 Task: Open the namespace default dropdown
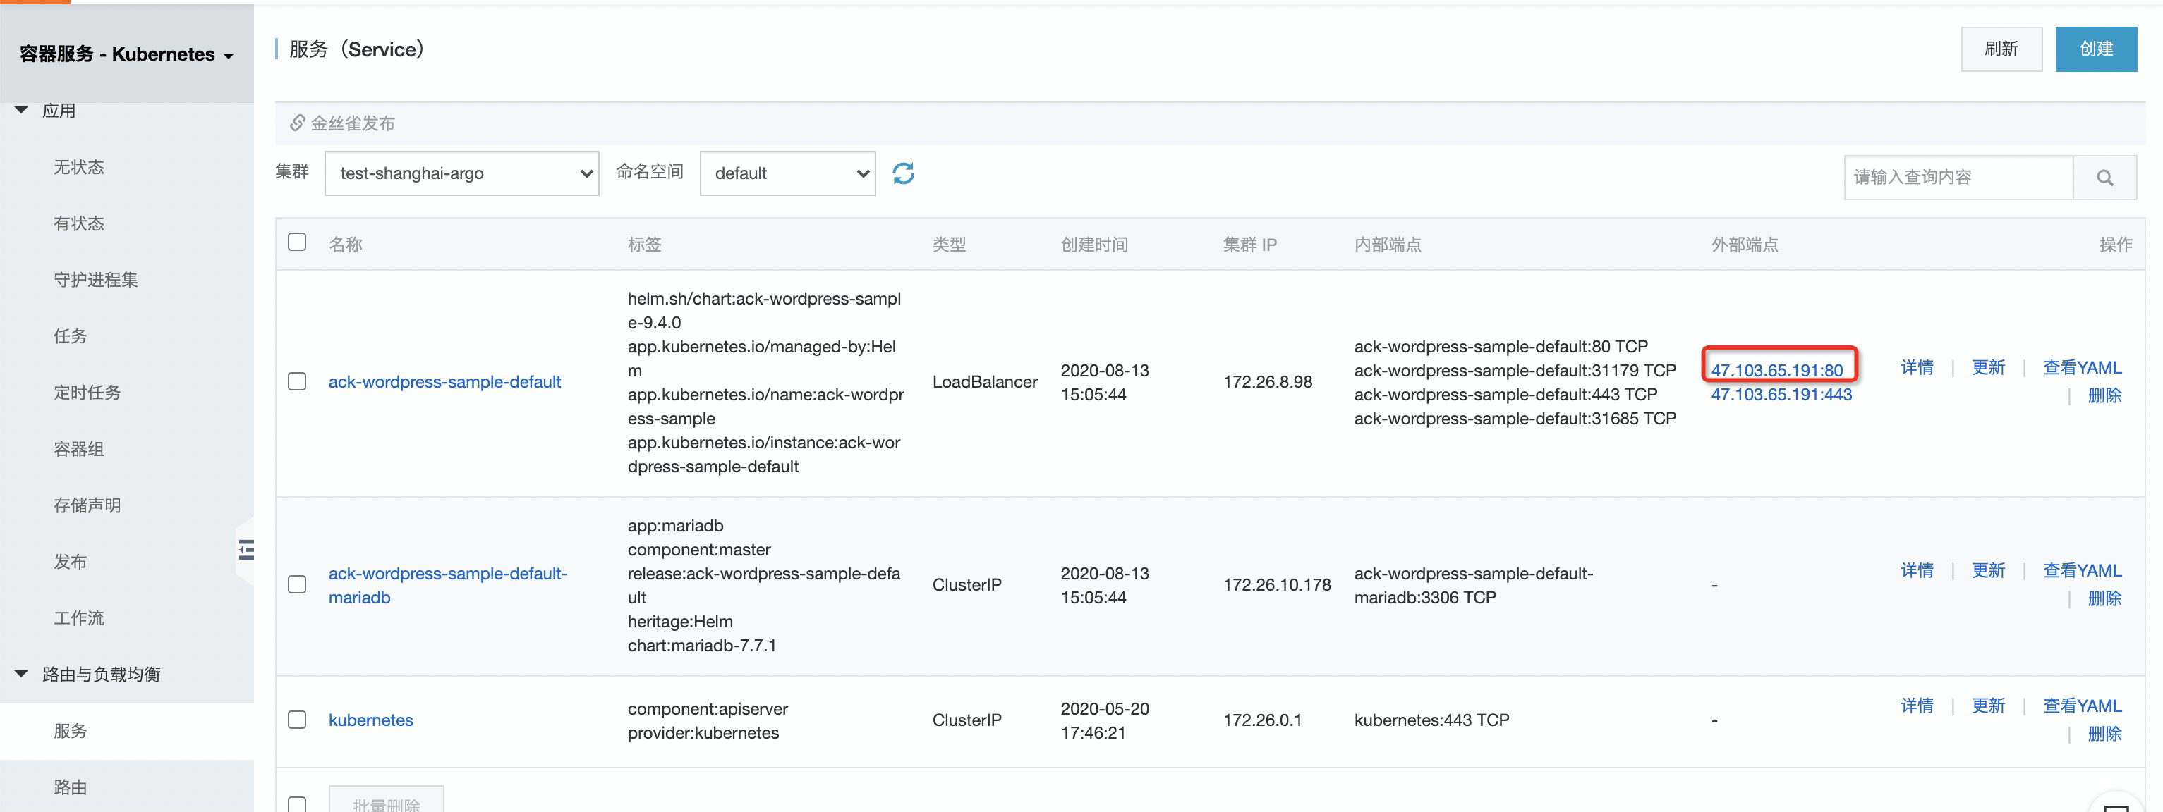click(x=787, y=173)
